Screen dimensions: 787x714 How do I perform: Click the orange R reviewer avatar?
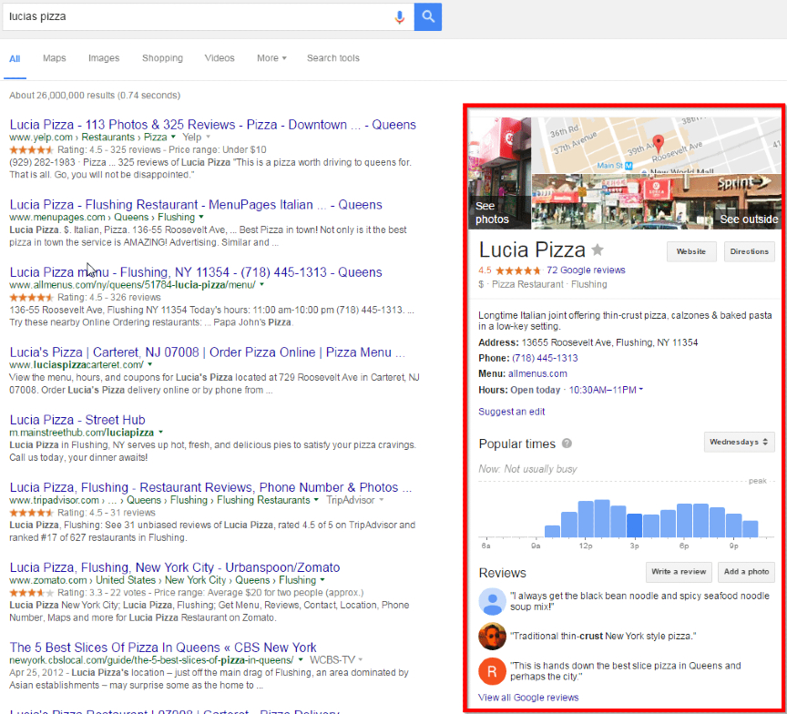(492, 671)
